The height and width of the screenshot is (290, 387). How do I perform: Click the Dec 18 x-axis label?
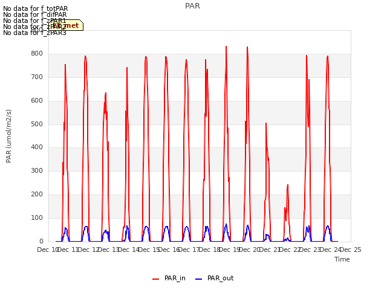click(x=209, y=250)
